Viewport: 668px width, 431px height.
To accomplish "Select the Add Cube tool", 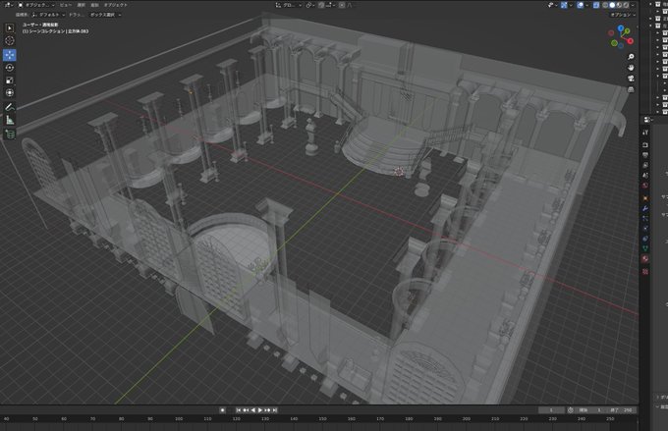I will coord(10,134).
